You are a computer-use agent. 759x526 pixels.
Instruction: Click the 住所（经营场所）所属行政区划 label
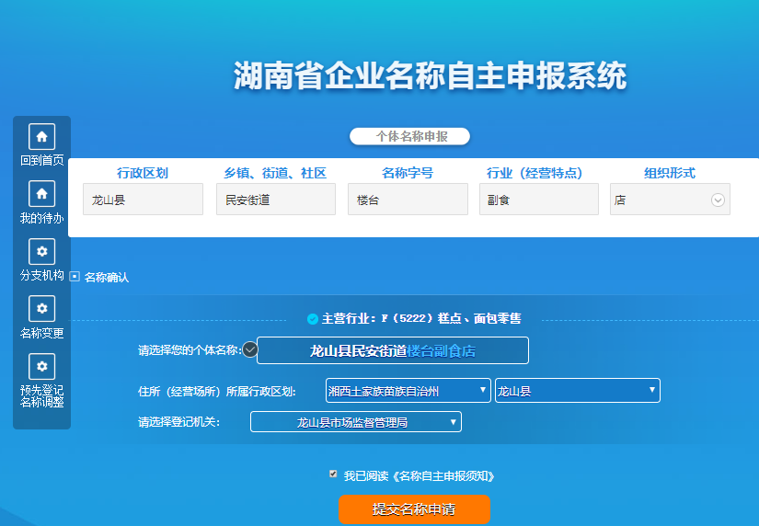point(217,391)
